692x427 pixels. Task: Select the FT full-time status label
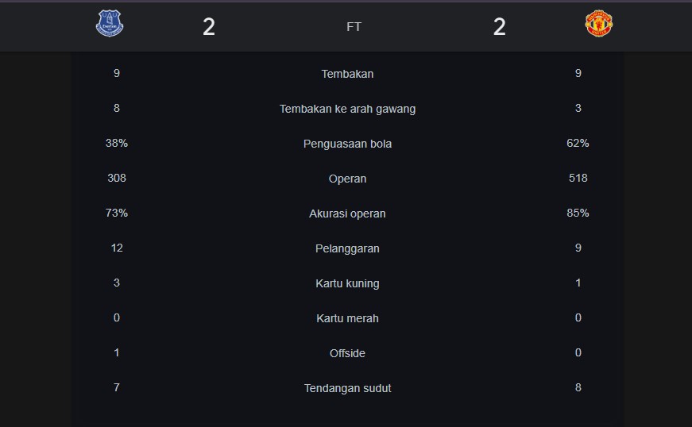coord(354,27)
